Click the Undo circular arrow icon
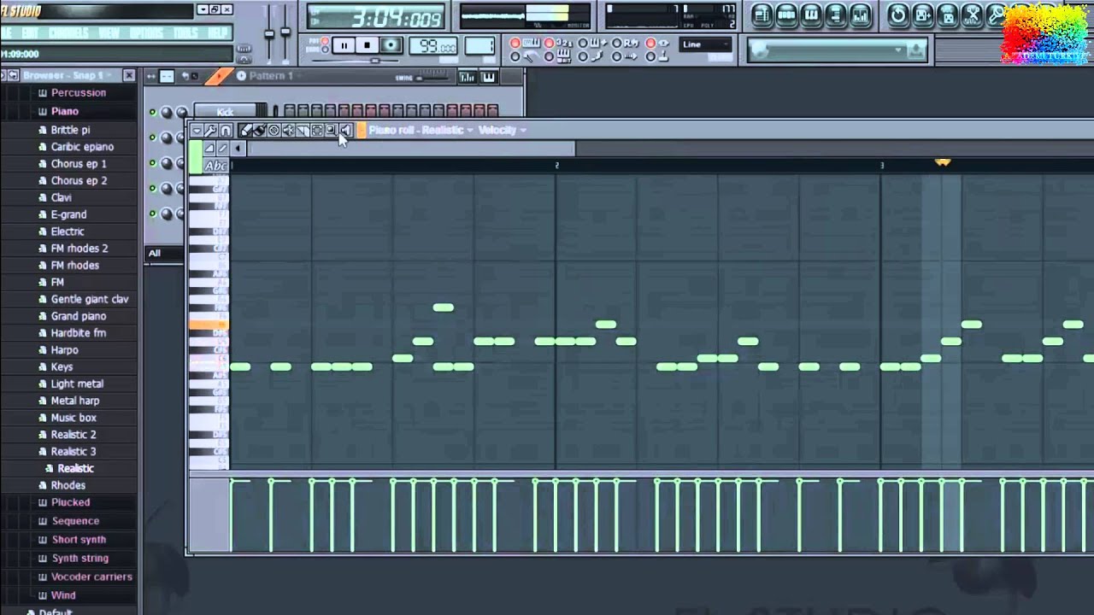1094x615 pixels. point(897,15)
